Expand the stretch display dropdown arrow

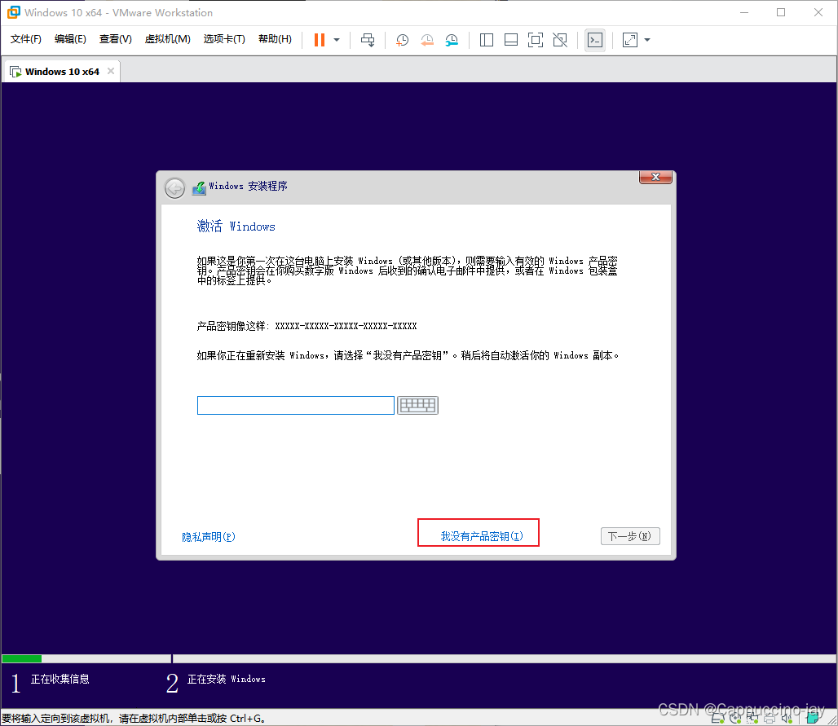point(647,40)
